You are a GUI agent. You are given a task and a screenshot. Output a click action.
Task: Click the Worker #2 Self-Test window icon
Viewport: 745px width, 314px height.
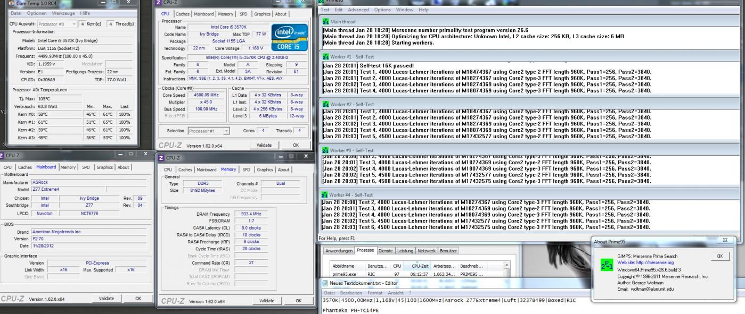pyautogui.click(x=326, y=104)
